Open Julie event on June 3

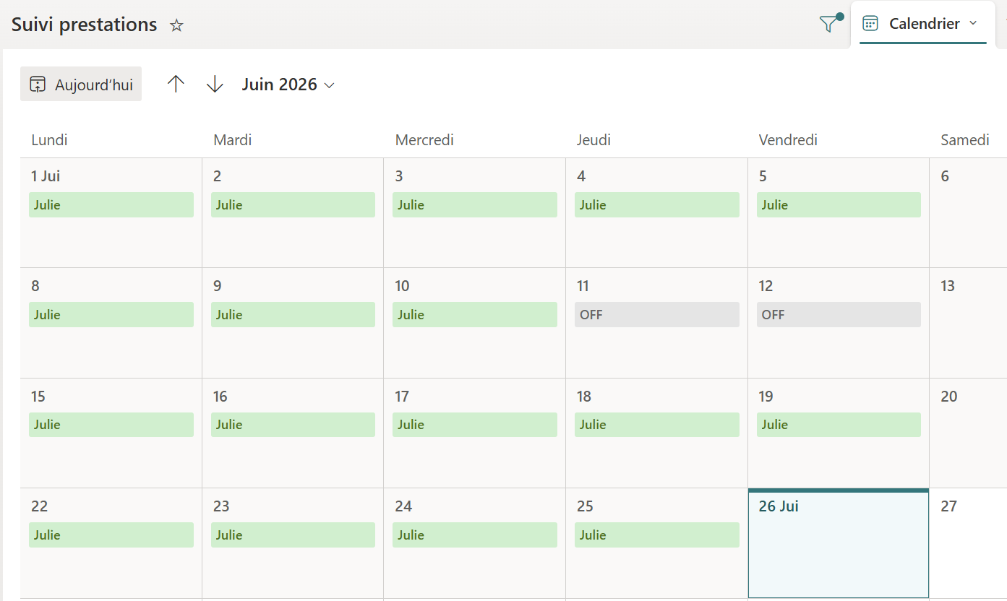[x=475, y=204]
